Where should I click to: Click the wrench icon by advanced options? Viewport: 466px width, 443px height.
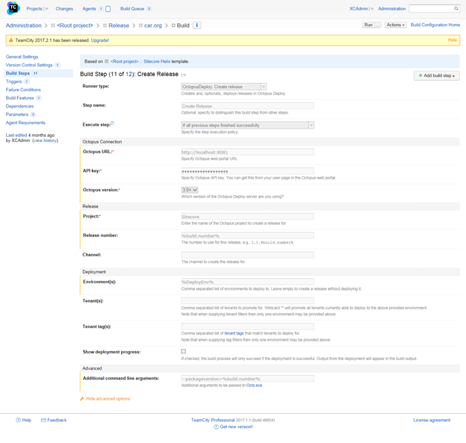tap(82, 399)
